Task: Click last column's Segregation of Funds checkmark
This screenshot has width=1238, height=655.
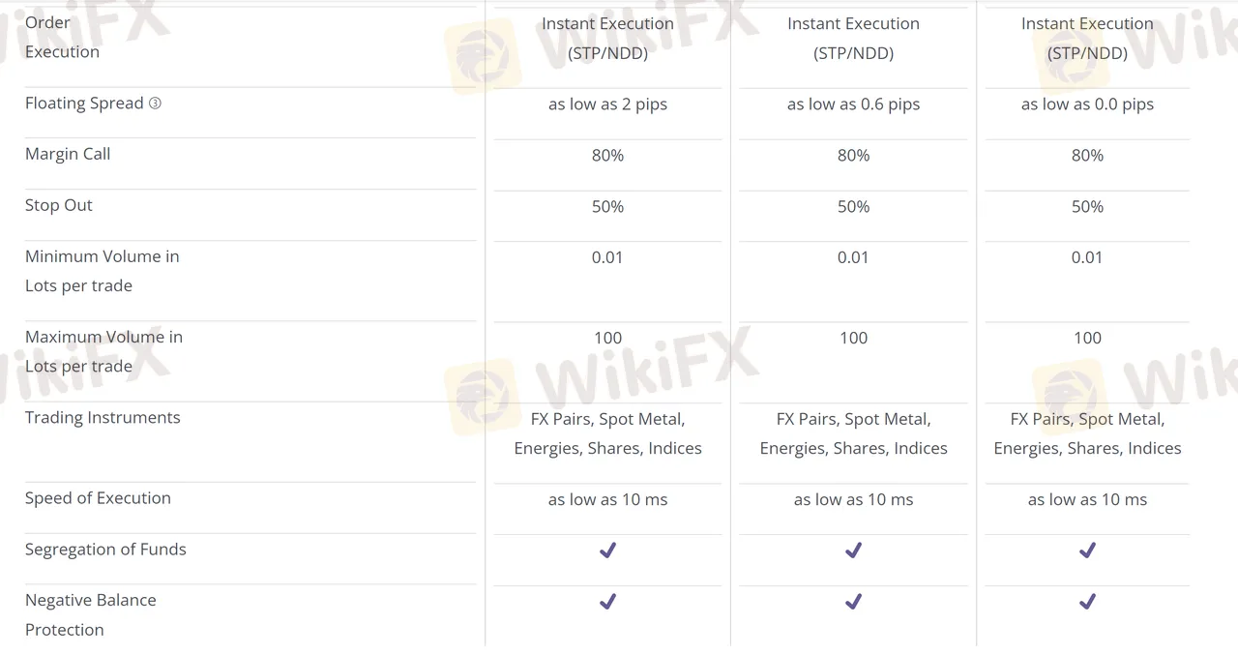Action: [1087, 551]
